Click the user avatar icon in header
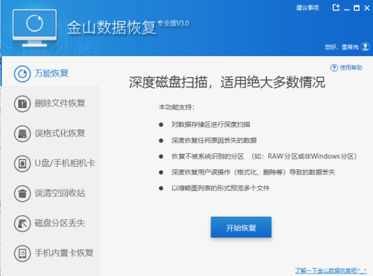Screen dimensions: 373x276 (366, 47)
